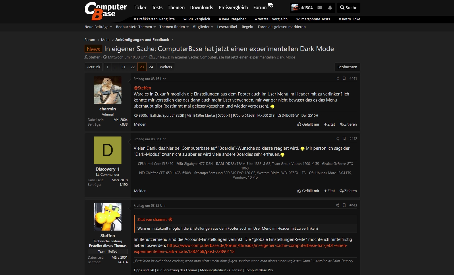
Task: Open RAM-Ratgeber quick link
Action: pos(232,19)
